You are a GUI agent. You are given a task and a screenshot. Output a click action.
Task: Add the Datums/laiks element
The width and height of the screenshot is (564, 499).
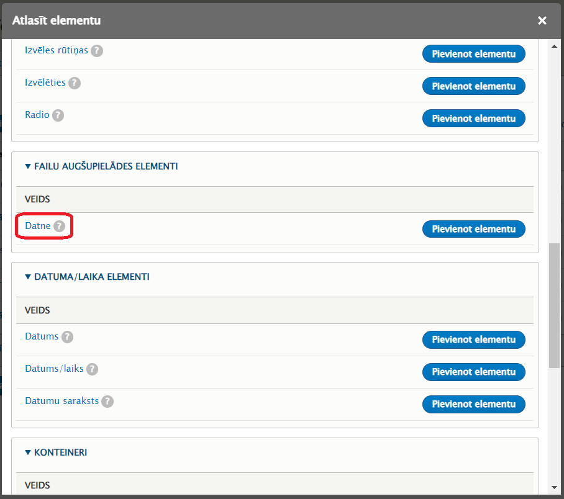pos(474,372)
